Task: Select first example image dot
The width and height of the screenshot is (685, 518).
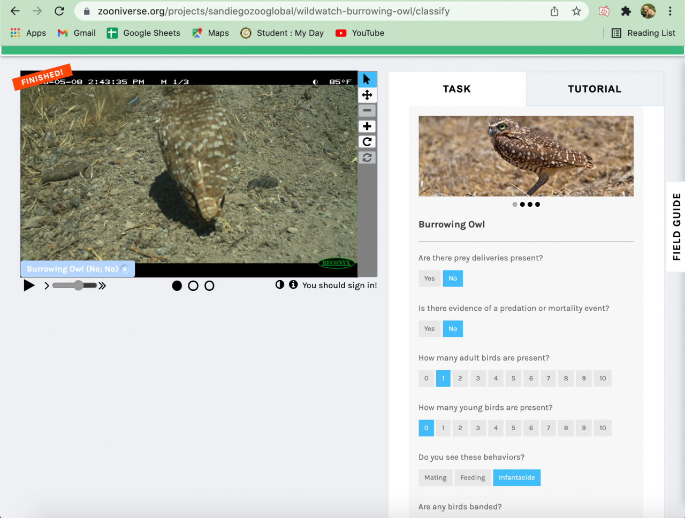Action: click(515, 204)
